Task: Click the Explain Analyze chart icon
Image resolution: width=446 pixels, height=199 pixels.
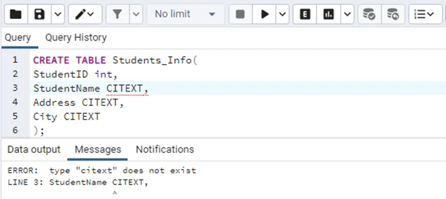Action: (329, 14)
